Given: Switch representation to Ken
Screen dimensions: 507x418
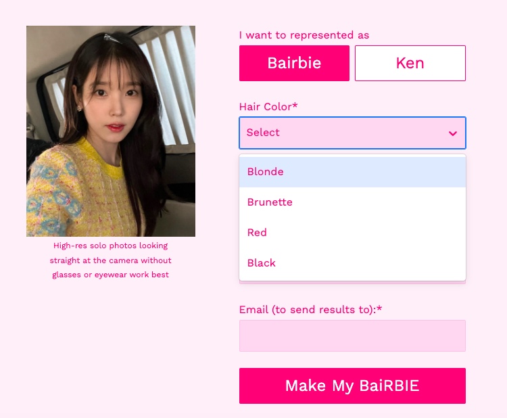Looking at the screenshot, I should (410, 63).
